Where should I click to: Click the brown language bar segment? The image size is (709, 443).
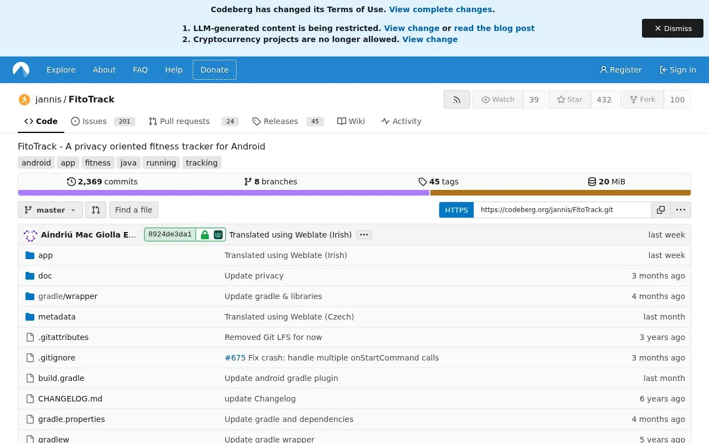click(561, 193)
